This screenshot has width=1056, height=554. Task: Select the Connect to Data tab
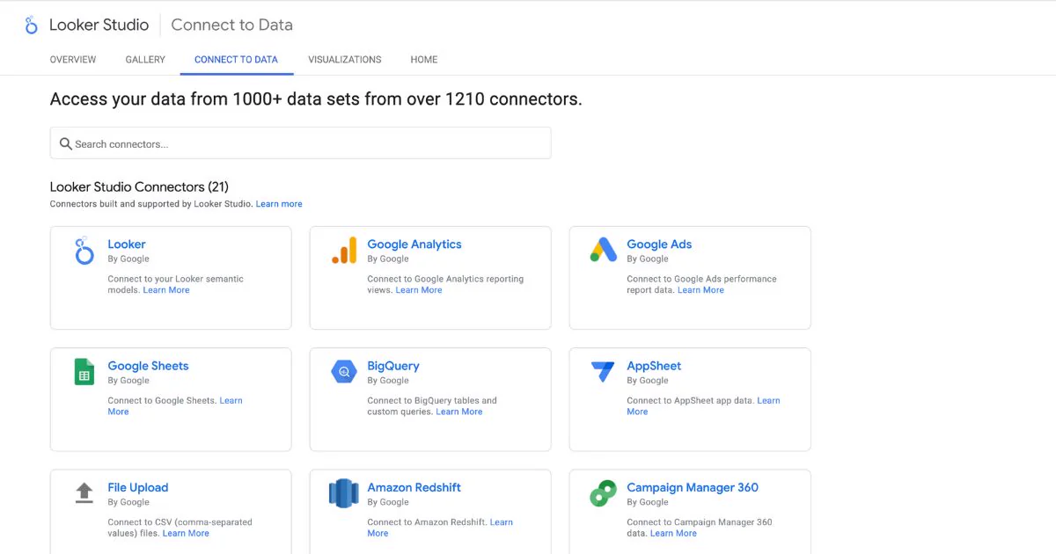[236, 60]
